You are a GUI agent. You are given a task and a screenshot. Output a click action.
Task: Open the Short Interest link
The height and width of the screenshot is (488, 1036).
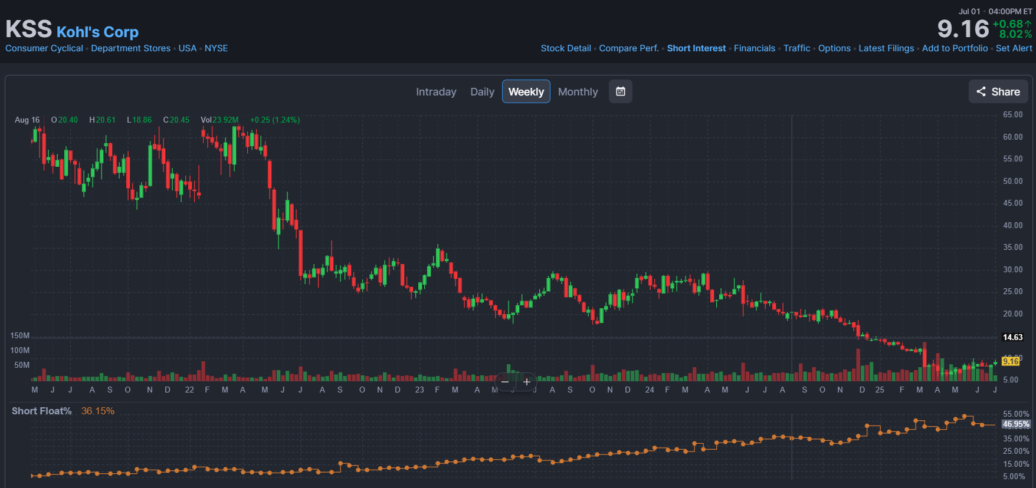coord(696,48)
